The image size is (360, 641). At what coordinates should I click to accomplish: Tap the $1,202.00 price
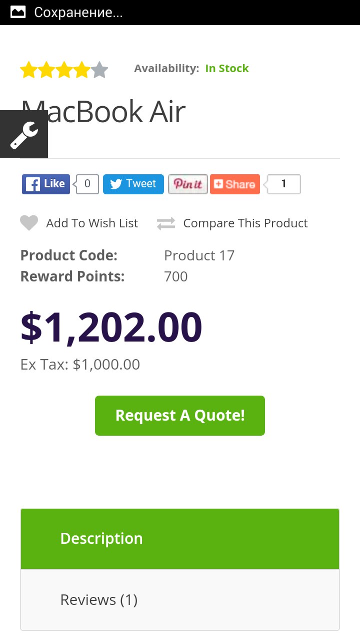coord(111,328)
